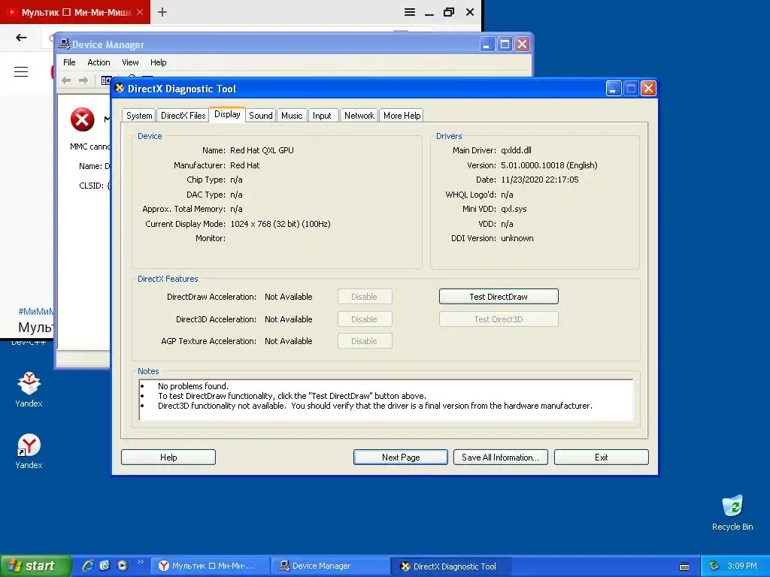This screenshot has height=577, width=770.
Task: Go to the Network tab
Action: (359, 116)
